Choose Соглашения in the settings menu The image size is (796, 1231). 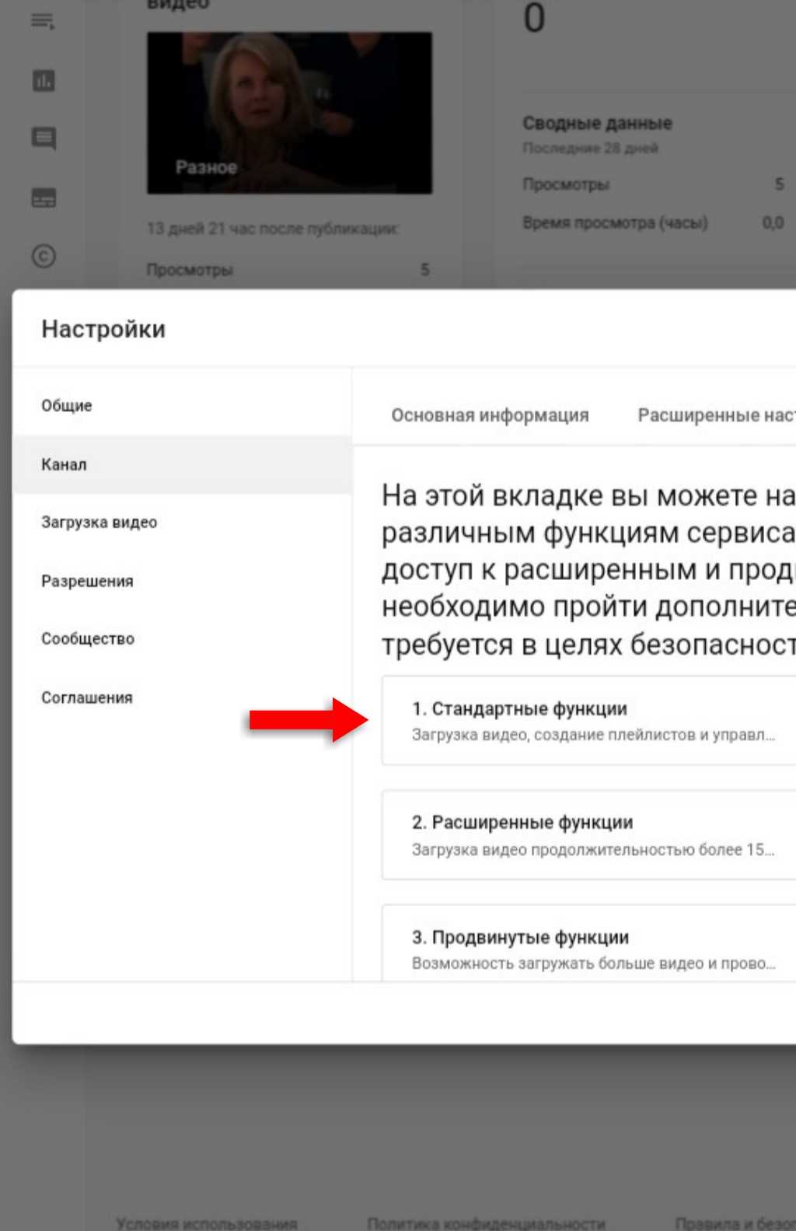click(x=87, y=698)
